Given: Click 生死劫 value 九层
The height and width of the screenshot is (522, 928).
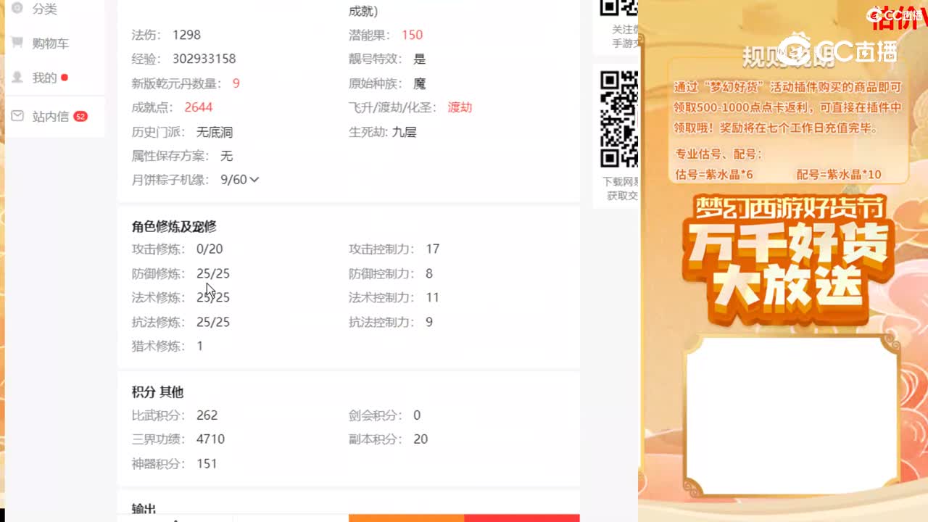Looking at the screenshot, I should [404, 132].
